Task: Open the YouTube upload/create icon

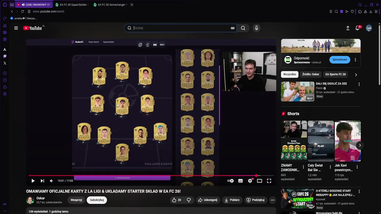Action: 348,28
